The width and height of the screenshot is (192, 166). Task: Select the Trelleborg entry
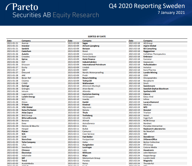tap(88, 115)
